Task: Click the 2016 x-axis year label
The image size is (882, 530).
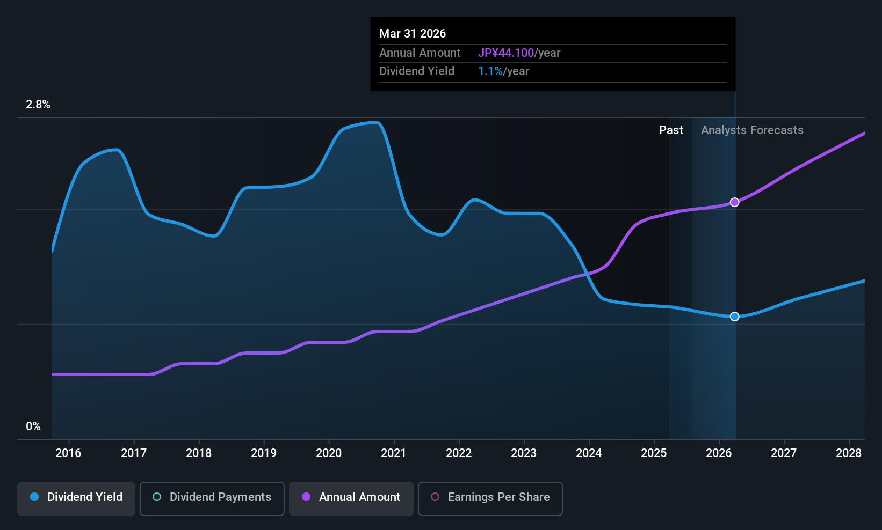Action: click(68, 453)
